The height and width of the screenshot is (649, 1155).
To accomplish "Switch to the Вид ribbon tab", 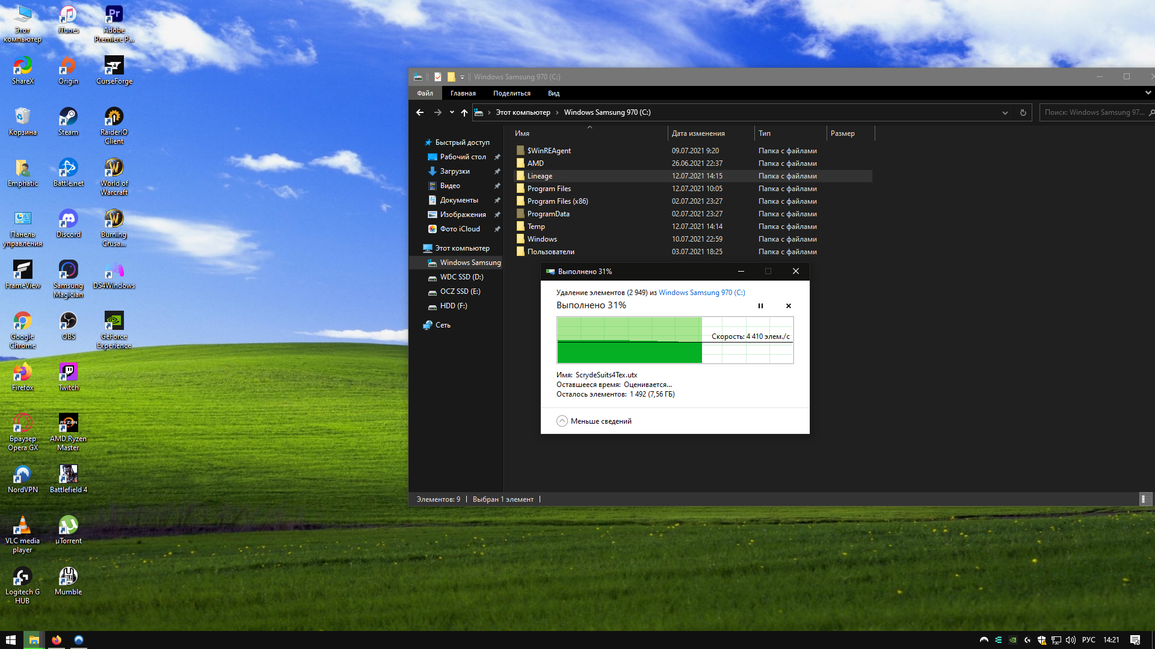I will point(553,93).
